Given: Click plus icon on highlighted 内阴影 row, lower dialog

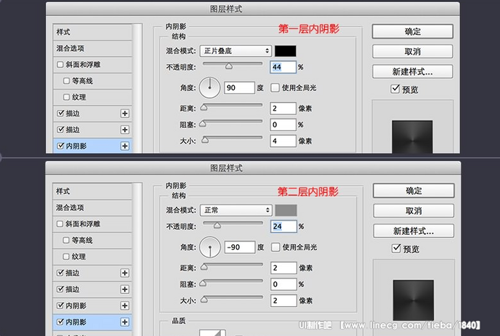Looking at the screenshot, I should 125,322.
